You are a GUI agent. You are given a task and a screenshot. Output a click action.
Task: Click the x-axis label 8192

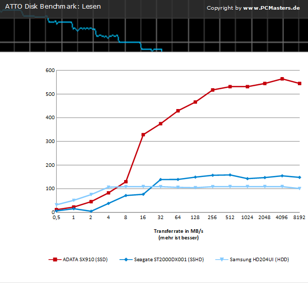coord(299,218)
